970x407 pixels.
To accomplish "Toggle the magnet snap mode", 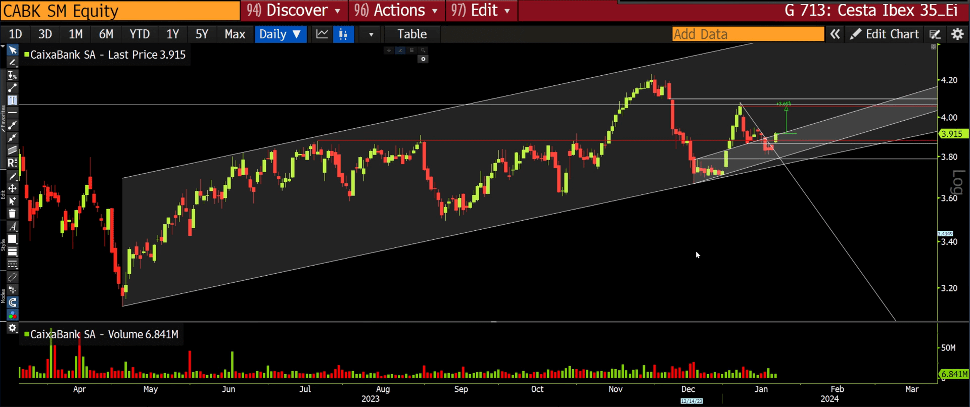I will click(13, 302).
